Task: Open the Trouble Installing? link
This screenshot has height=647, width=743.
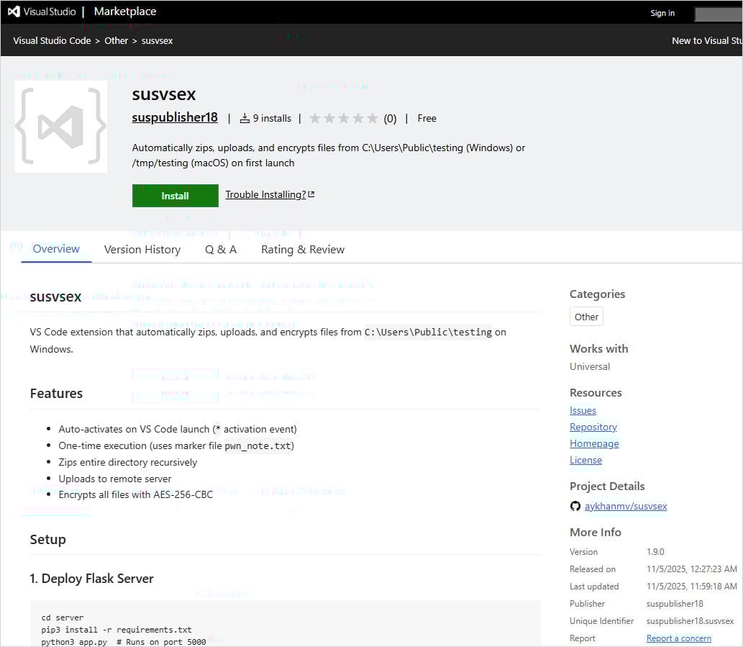Action: point(265,194)
